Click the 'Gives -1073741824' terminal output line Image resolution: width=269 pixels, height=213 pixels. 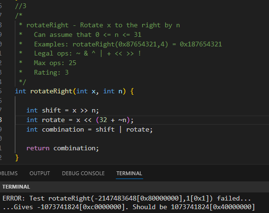click(x=129, y=207)
